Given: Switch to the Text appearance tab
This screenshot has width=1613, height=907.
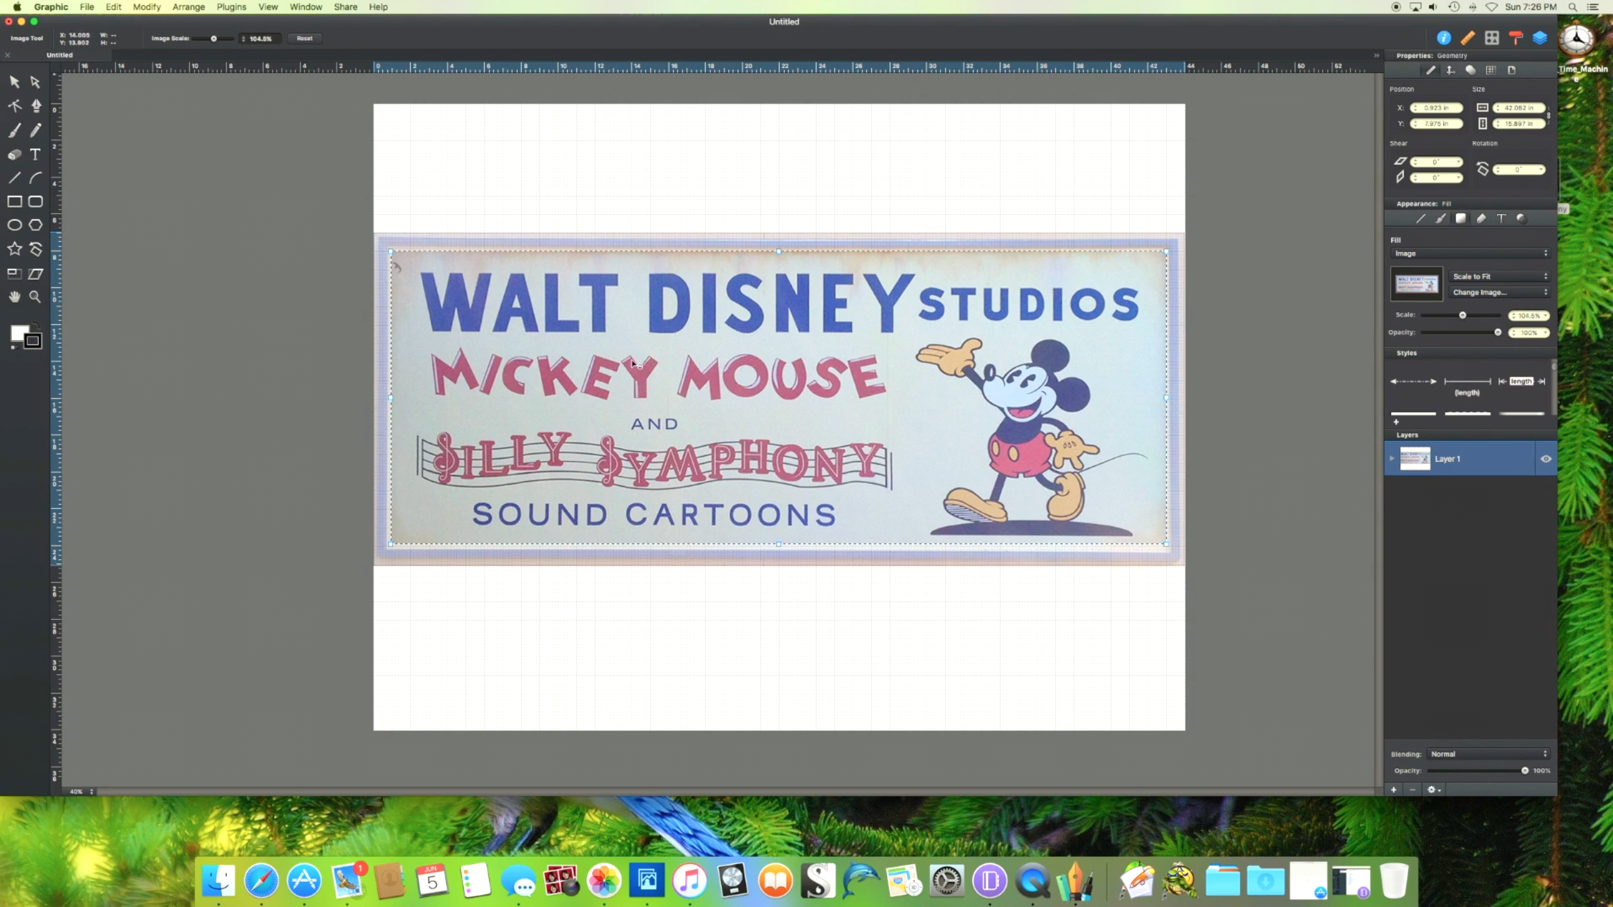Looking at the screenshot, I should 1501,219.
